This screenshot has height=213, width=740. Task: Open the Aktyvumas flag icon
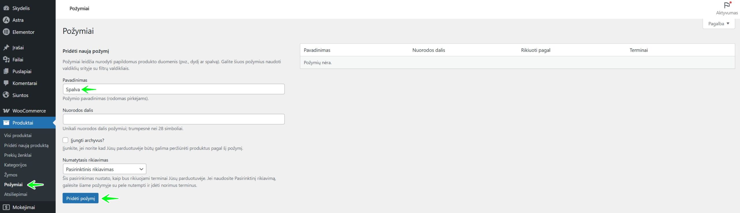[x=727, y=5]
